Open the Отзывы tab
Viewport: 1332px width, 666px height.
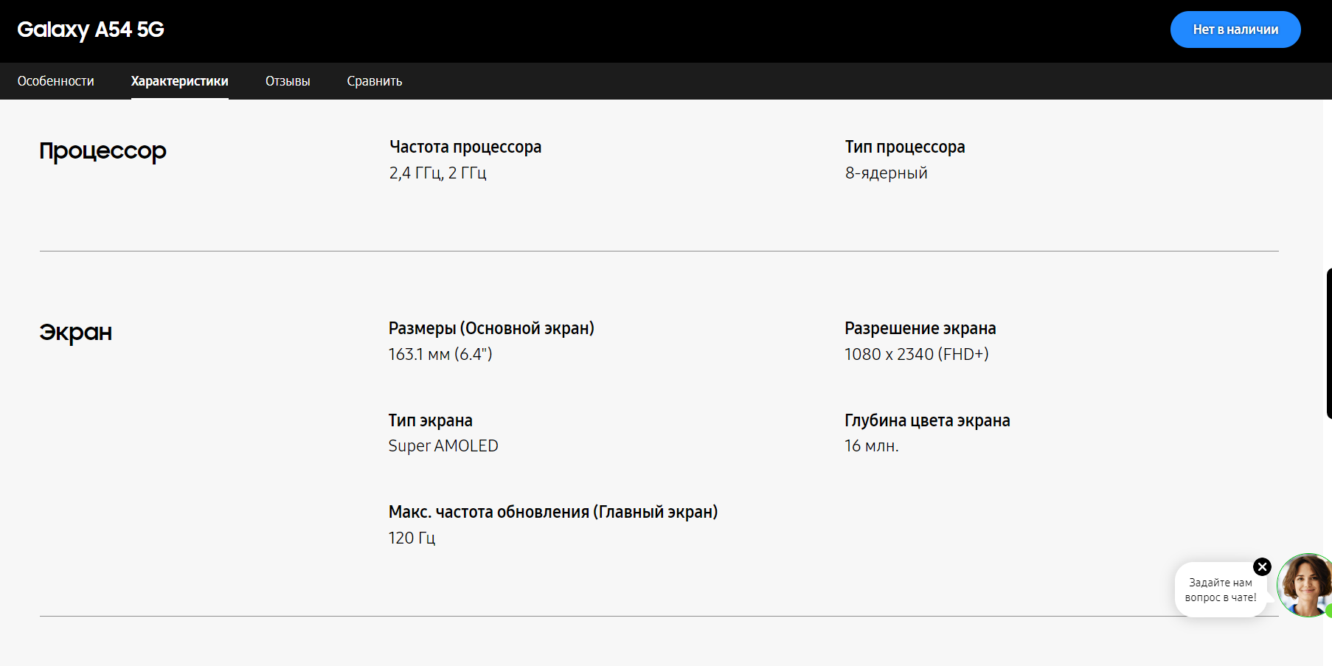tap(288, 81)
